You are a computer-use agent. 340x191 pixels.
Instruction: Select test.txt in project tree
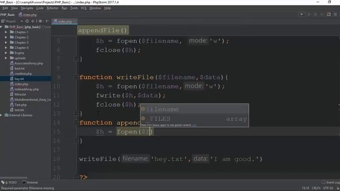point(17,110)
